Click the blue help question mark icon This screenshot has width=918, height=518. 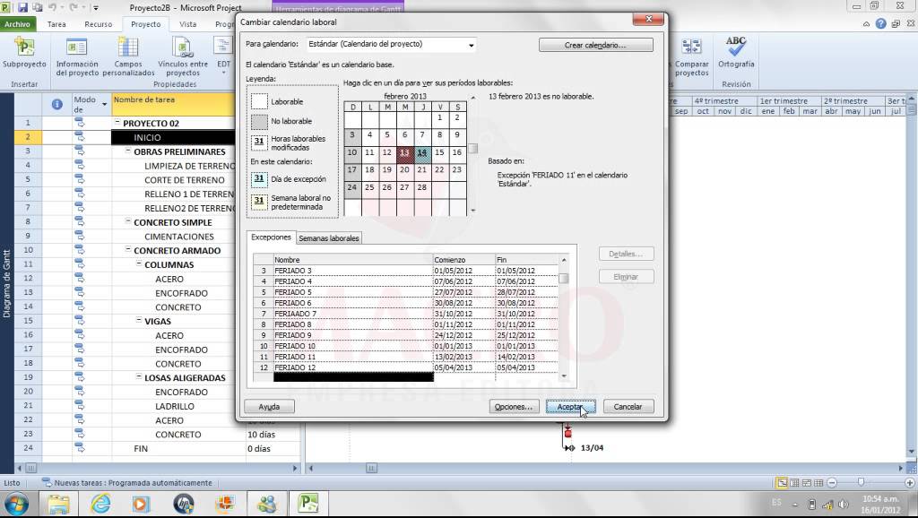tap(880, 24)
